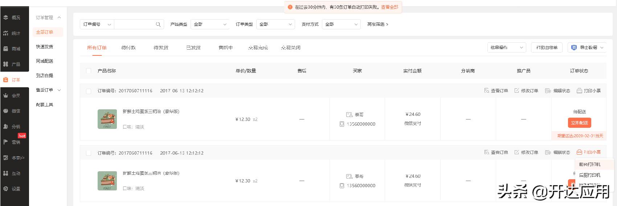This screenshot has height=206, width=617.
Task: Open 快递发货 in submenu
Action: tap(45, 46)
